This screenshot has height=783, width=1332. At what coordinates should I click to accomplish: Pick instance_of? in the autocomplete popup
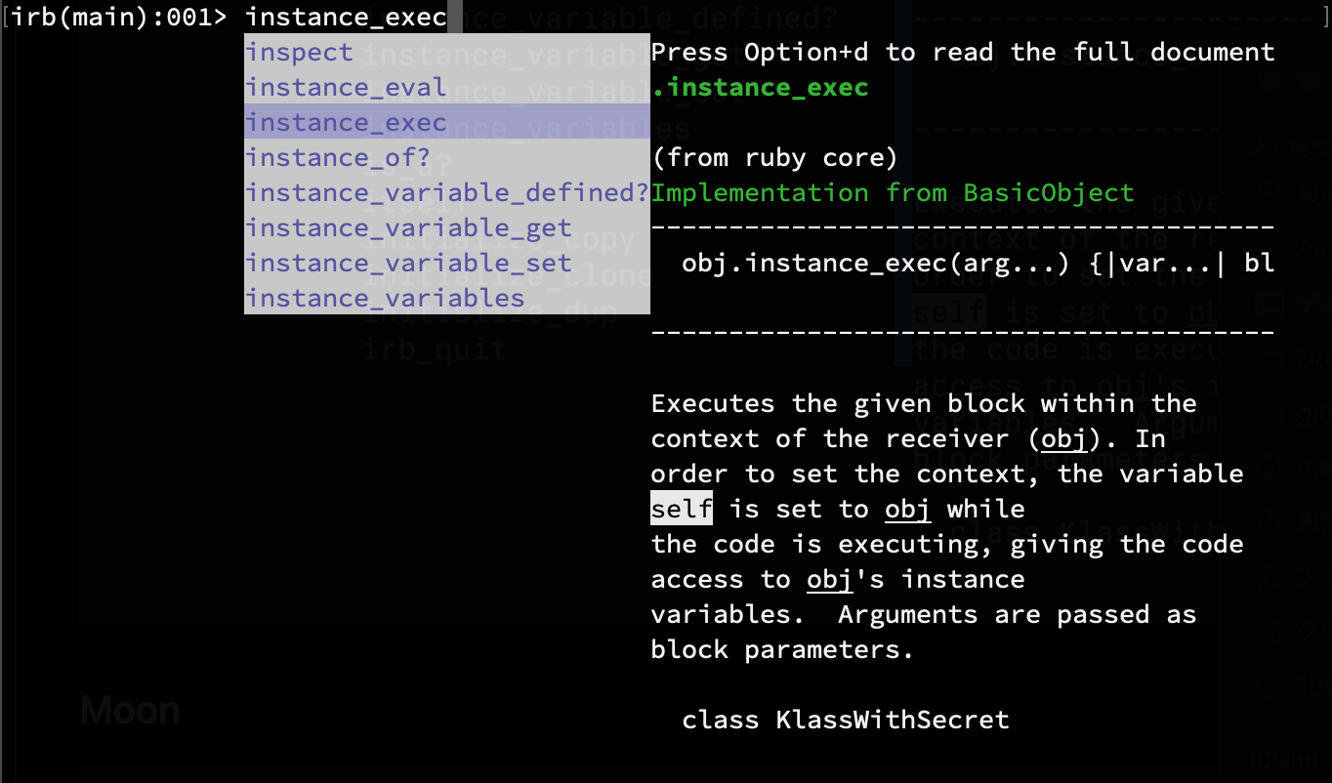click(446, 157)
